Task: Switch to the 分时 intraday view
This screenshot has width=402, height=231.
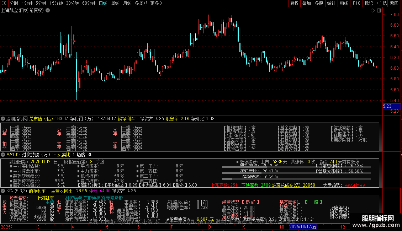Action: click(x=14, y=3)
